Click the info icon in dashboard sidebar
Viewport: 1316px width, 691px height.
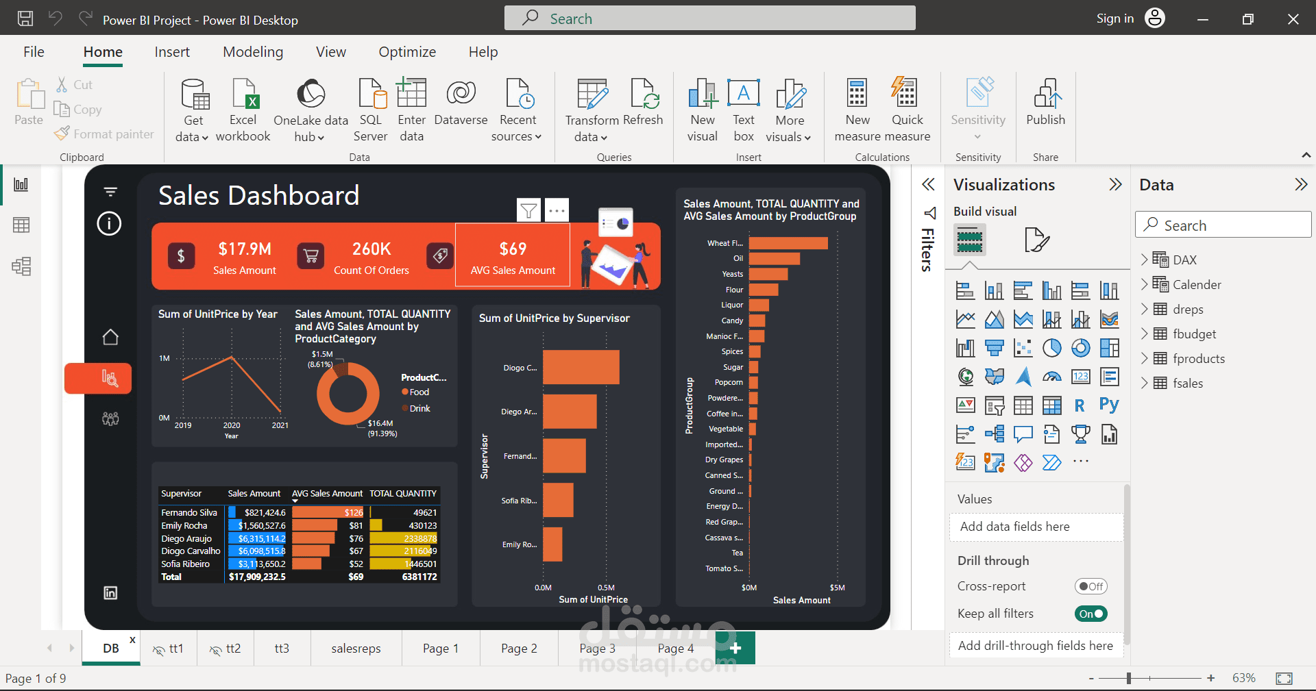(110, 223)
